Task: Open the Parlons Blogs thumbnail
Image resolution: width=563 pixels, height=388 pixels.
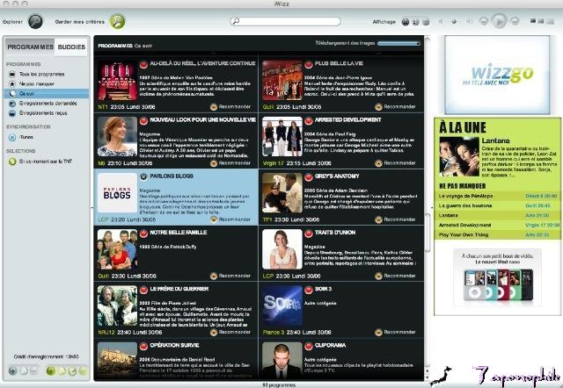Action: tap(117, 193)
